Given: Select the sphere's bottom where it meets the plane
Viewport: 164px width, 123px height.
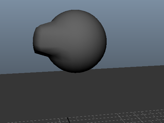Looking at the screenshot, I should (x=75, y=72).
